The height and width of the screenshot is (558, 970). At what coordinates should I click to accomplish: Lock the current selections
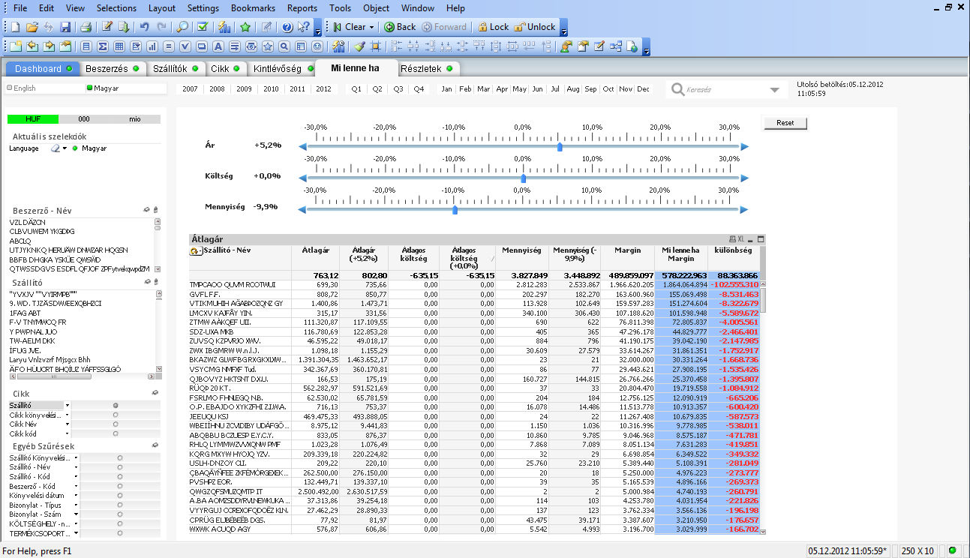click(x=493, y=27)
